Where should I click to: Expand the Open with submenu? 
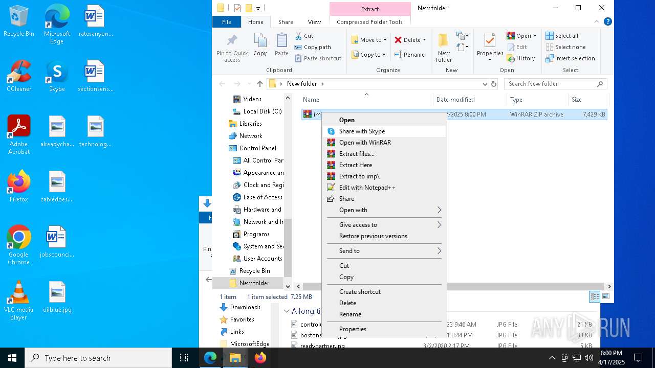point(384,210)
